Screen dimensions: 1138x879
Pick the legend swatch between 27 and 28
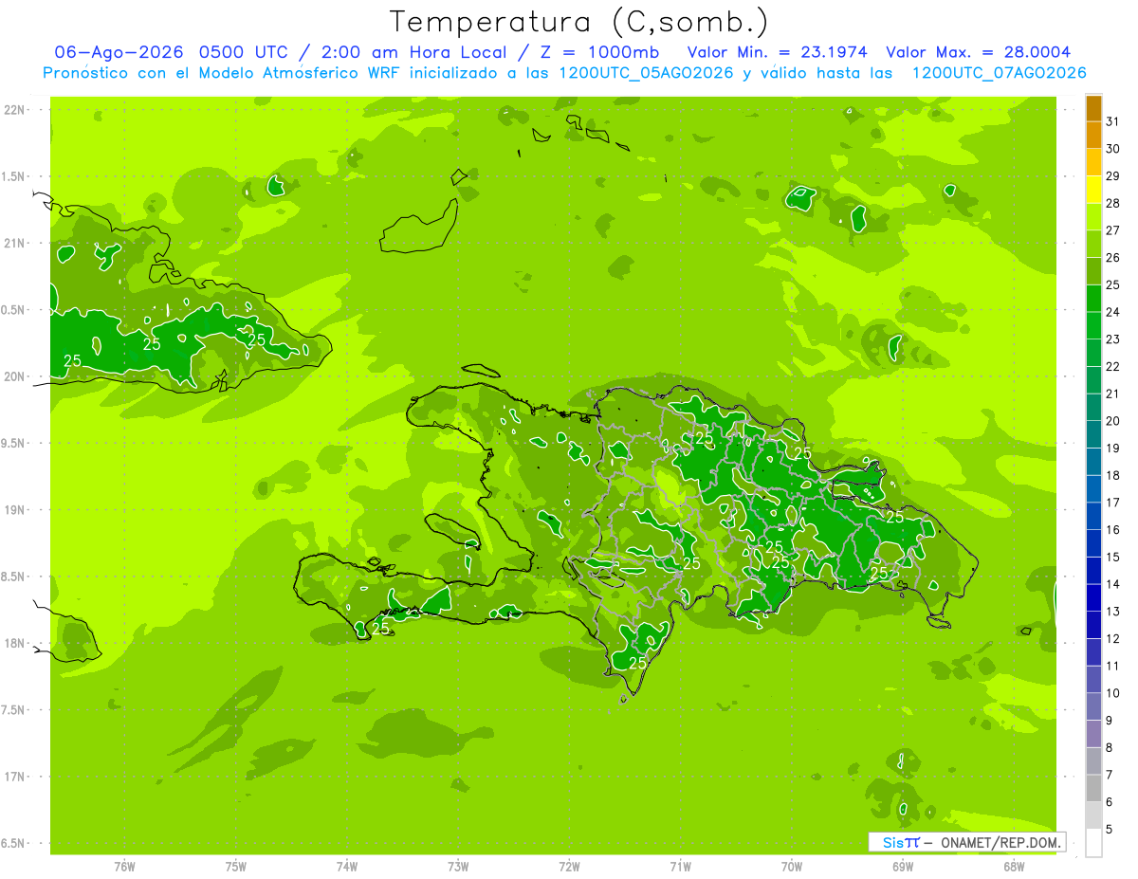click(1093, 218)
